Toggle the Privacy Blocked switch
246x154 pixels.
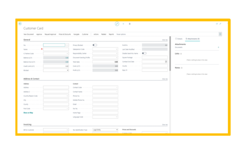pos(95,45)
